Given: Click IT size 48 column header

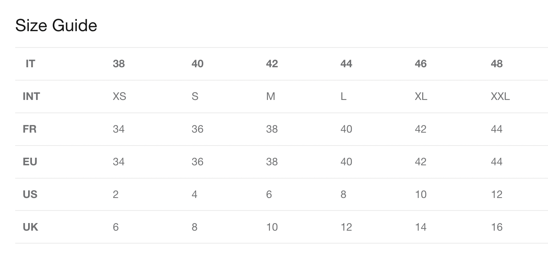Looking at the screenshot, I should (496, 64).
